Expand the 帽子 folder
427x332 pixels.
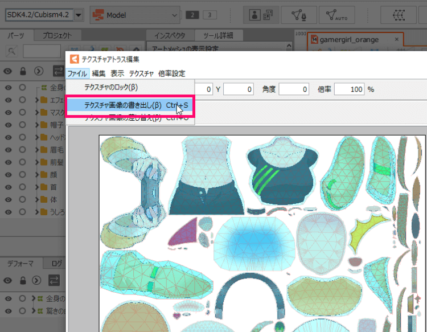(37, 125)
